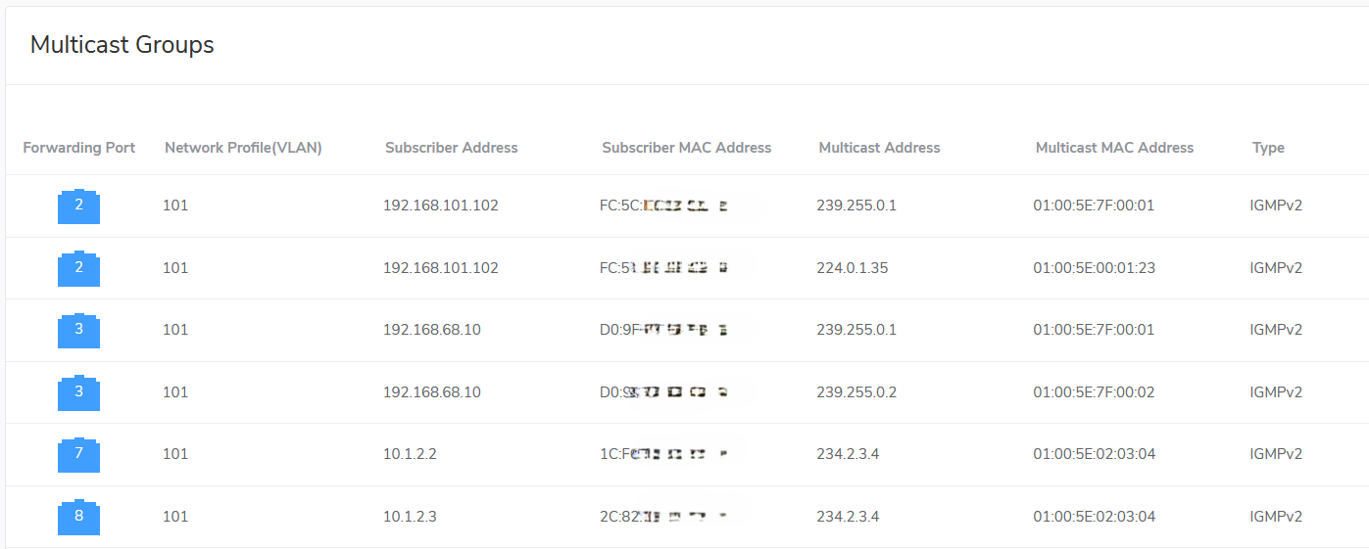
Task: Click Subscriber MAC Address column header
Action: [686, 148]
